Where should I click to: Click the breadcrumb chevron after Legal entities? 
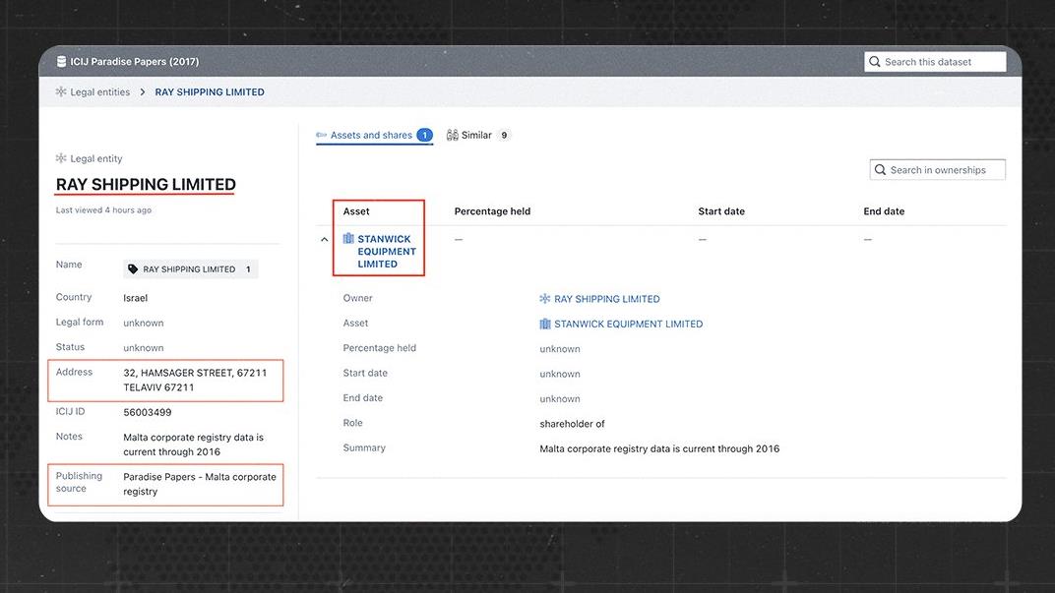(x=143, y=92)
